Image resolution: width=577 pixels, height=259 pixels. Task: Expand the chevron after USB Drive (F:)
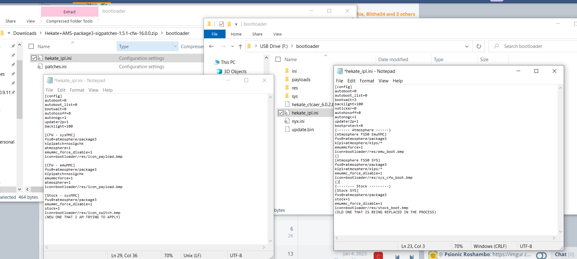pyautogui.click(x=292, y=46)
